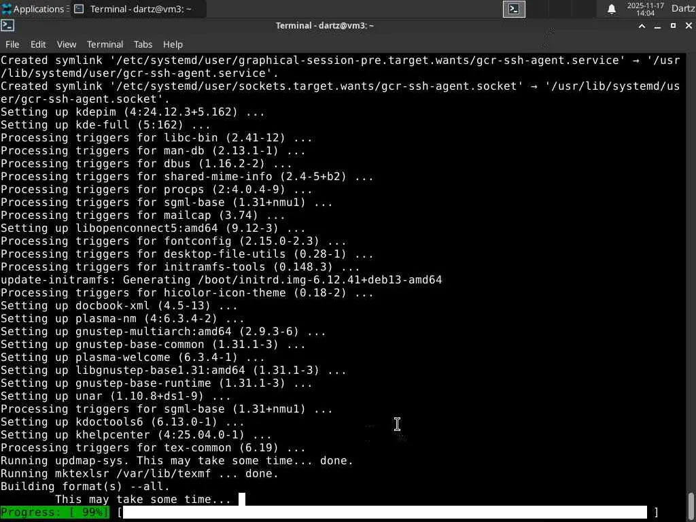
Task: Close the terminal window
Action: point(689,26)
